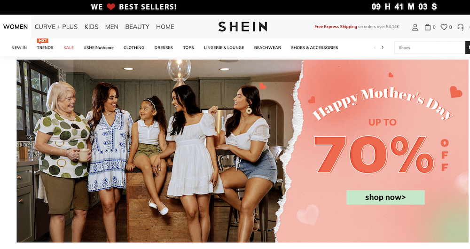Click the shop now button

385,197
